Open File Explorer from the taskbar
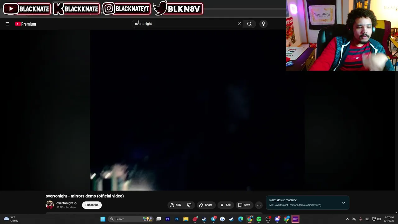The image size is (398, 224). point(186,219)
